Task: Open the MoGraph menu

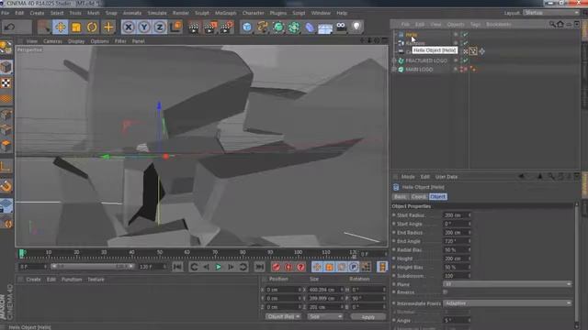Action: 225,13
